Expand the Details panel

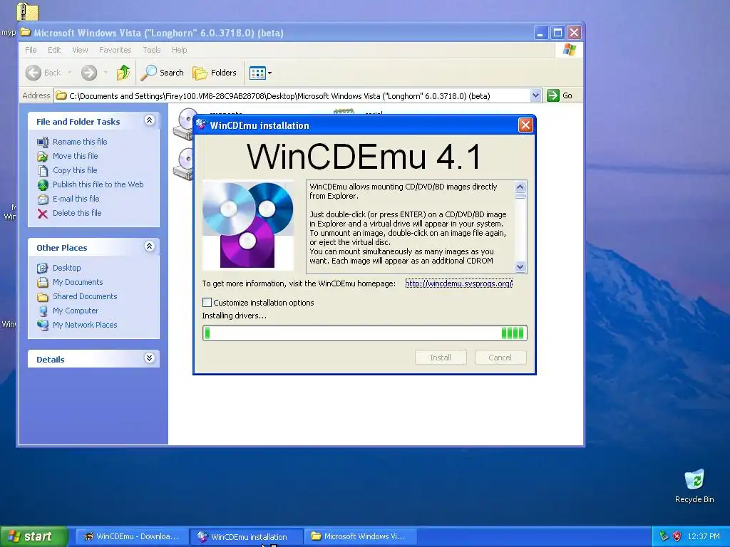[x=149, y=358]
